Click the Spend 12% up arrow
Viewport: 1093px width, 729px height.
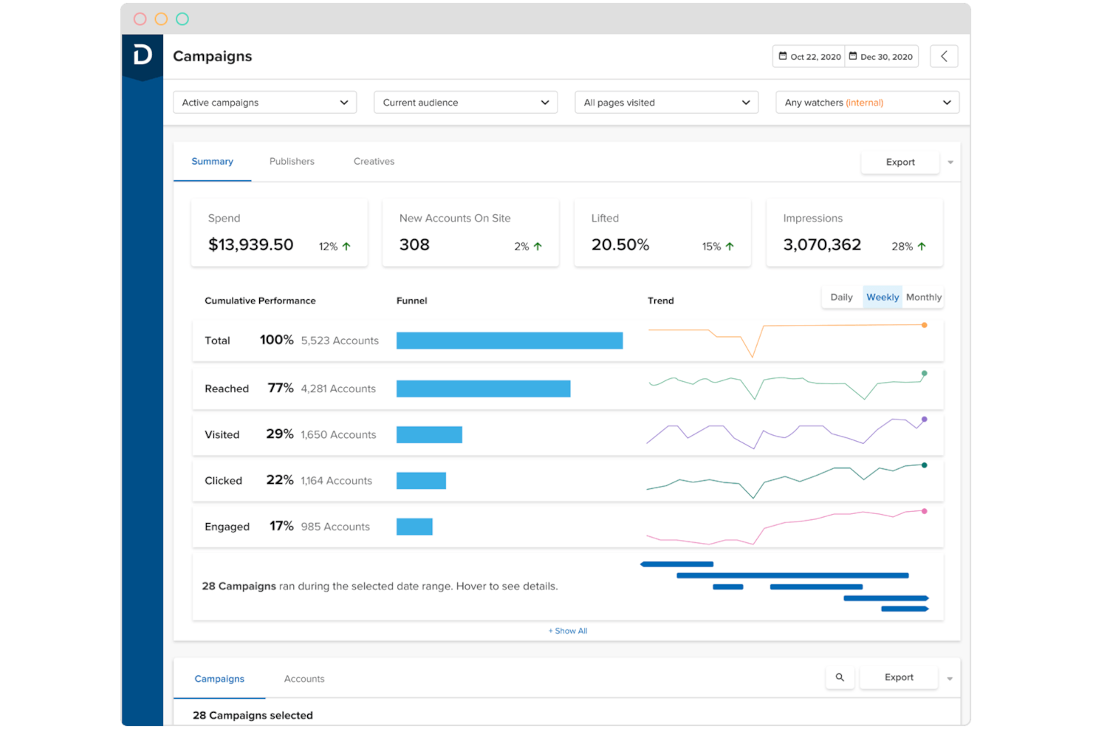pyautogui.click(x=346, y=247)
